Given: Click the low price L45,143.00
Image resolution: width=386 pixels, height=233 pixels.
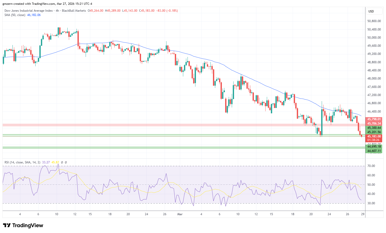Looking at the screenshot, I should click(x=130, y=11).
